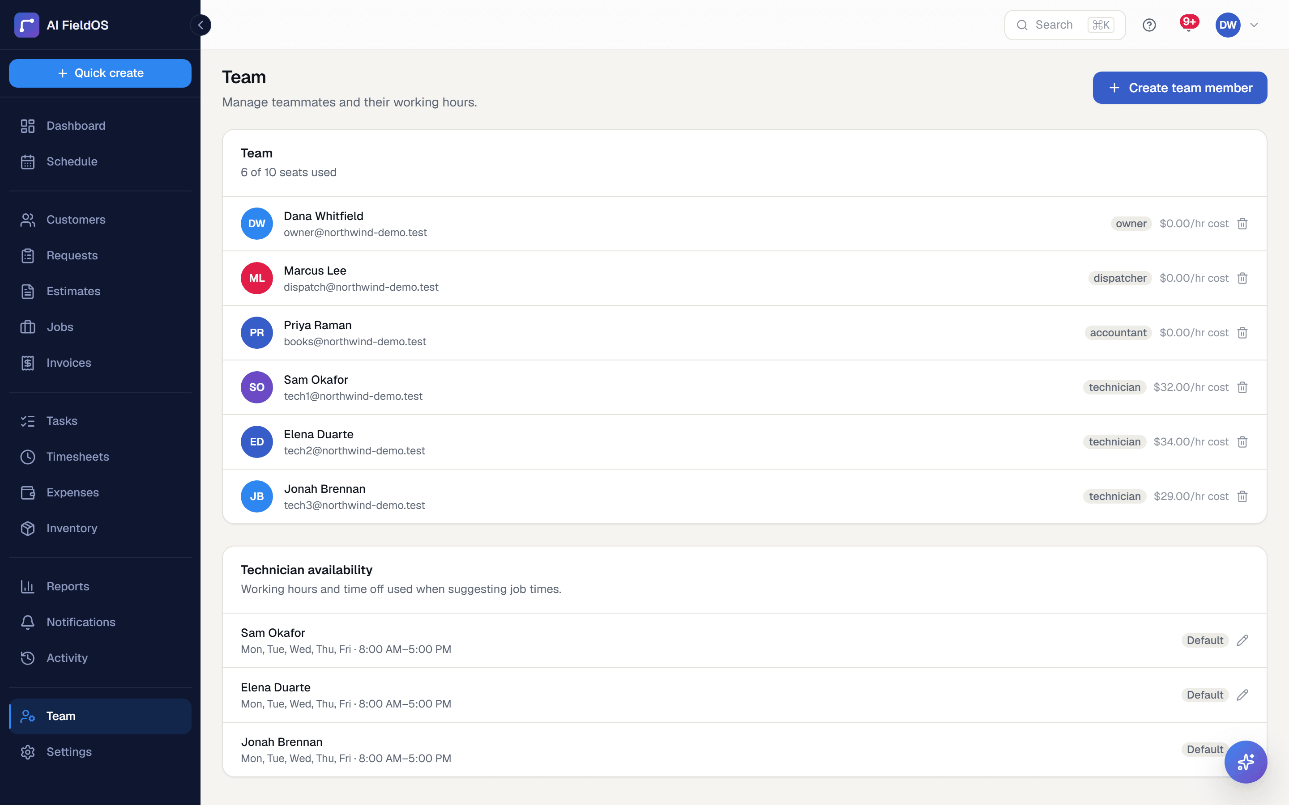
Task: Delete Jonah Brennan with trash icon
Action: point(1242,496)
